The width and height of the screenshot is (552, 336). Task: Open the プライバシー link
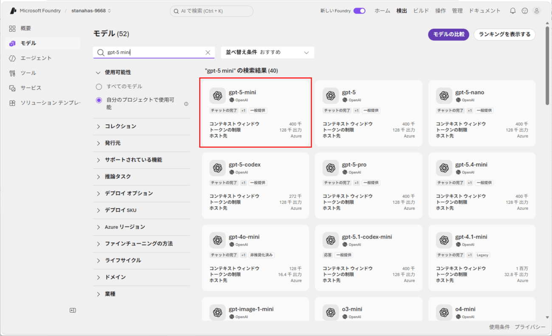coord(530,327)
